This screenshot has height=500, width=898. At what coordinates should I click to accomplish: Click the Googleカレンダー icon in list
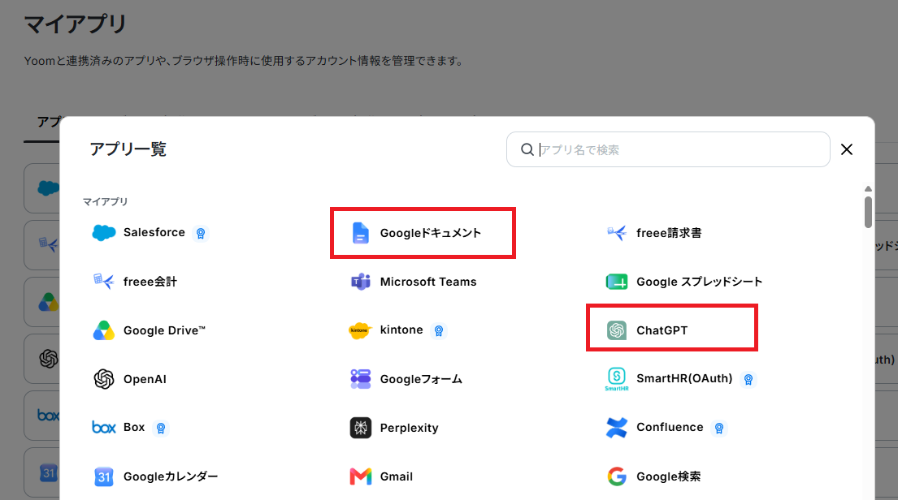coord(104,476)
